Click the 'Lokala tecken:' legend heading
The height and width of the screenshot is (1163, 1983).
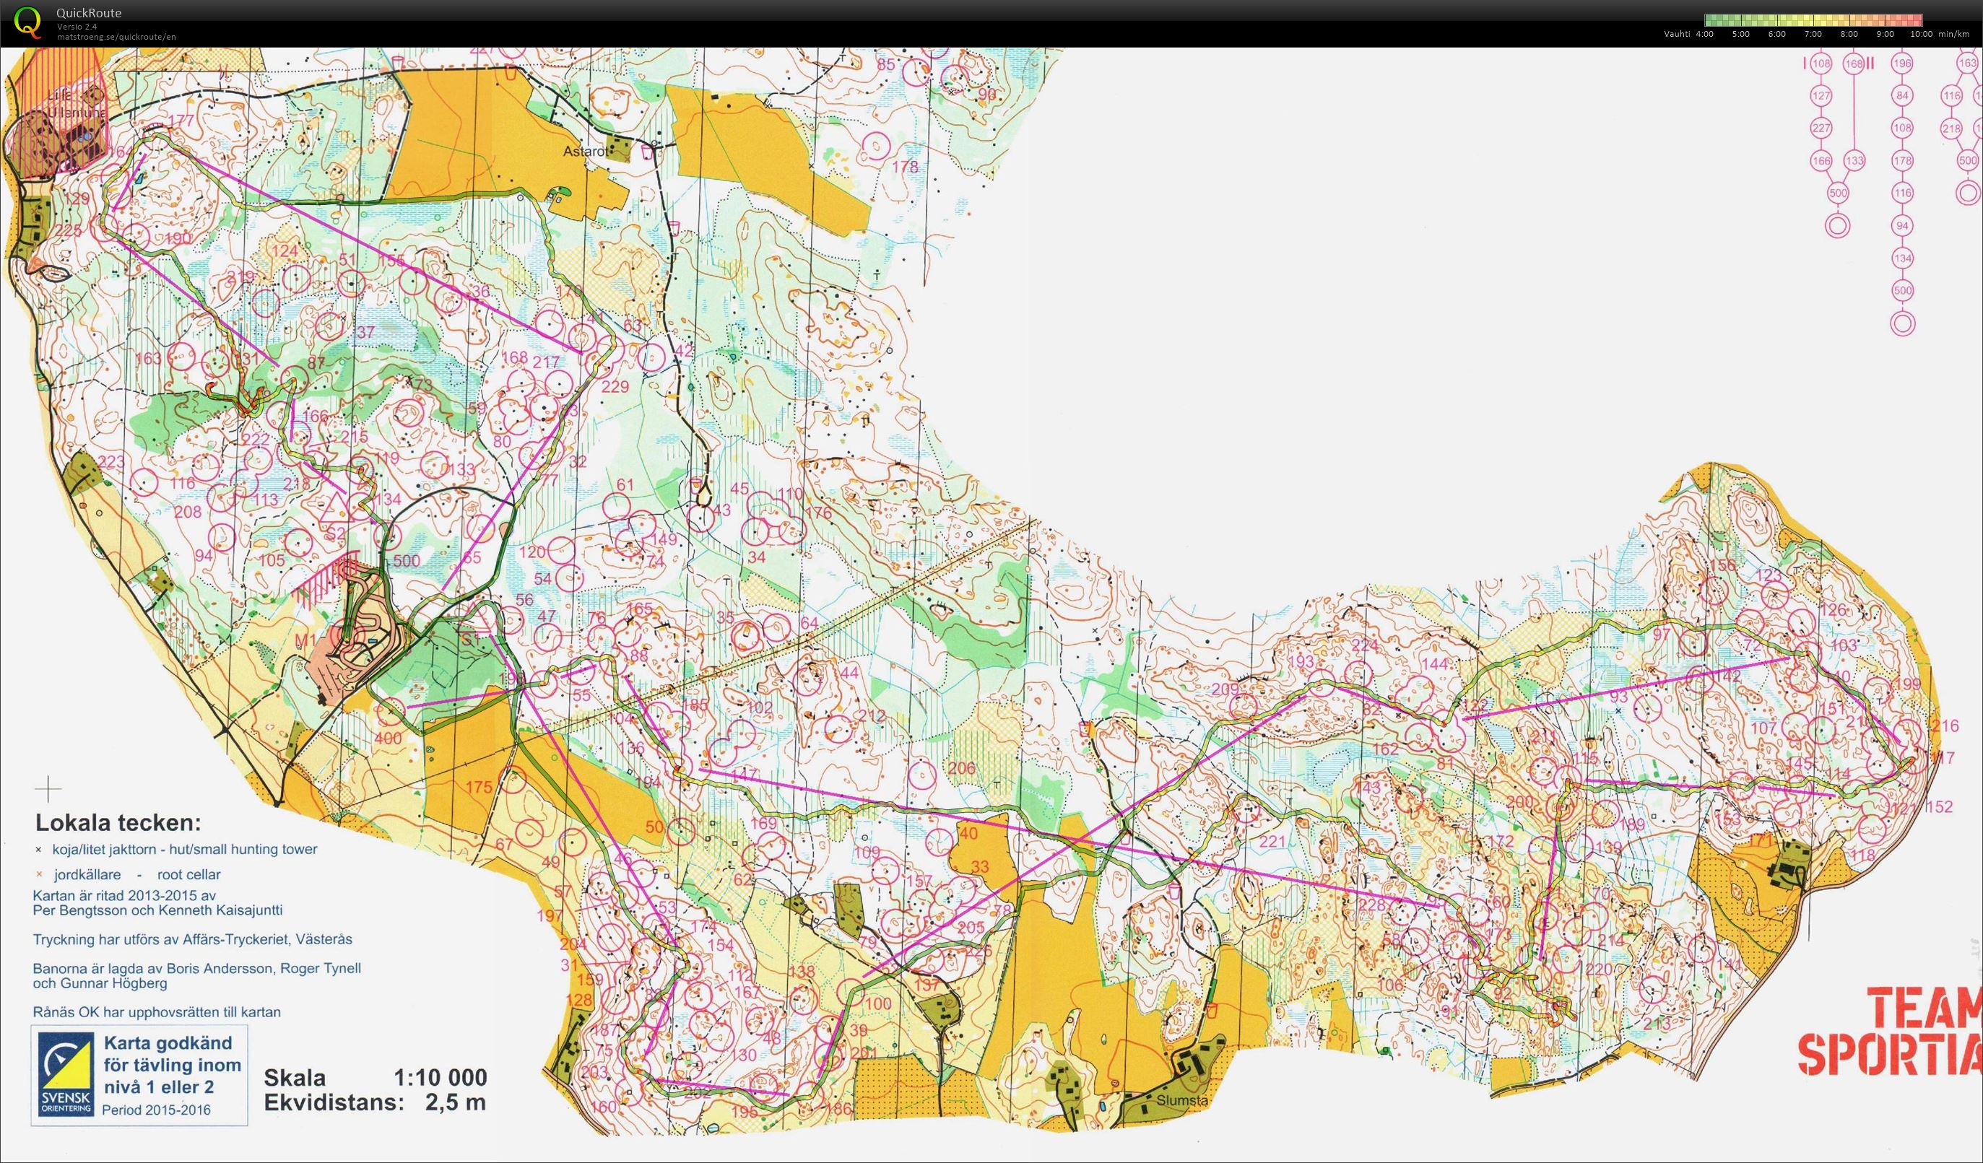click(118, 823)
